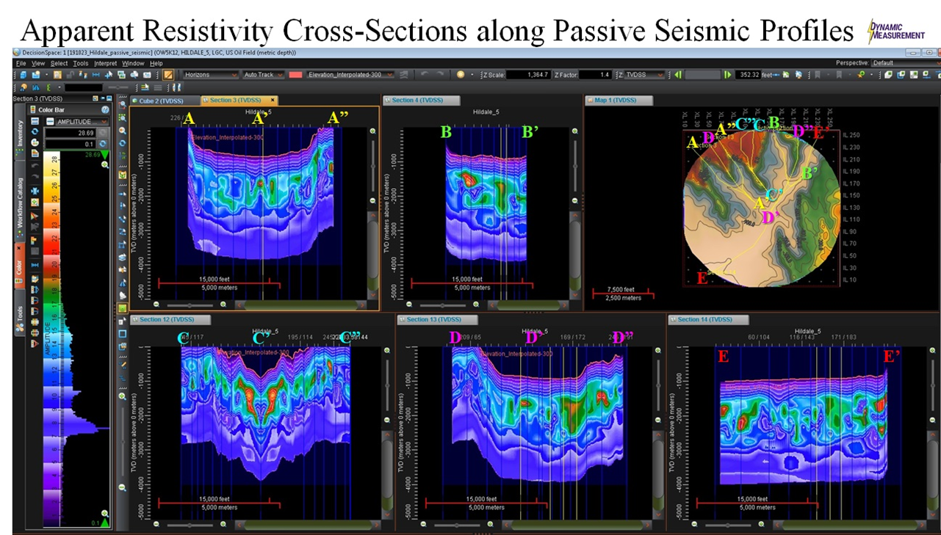
Task: Click the 352.32 feet step field
Action: pyautogui.click(x=748, y=75)
